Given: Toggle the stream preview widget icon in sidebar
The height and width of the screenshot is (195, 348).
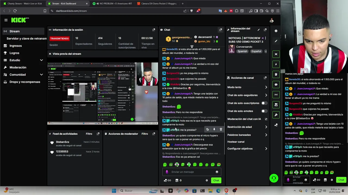Looking at the screenshot, I should point(276,54).
